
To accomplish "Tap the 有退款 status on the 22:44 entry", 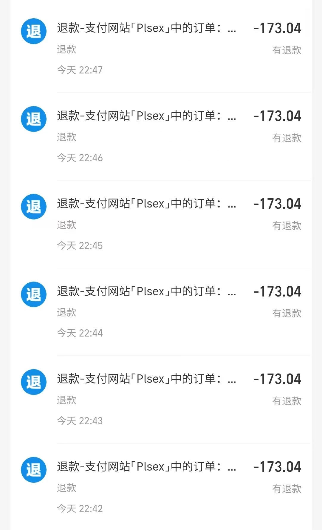I will (x=287, y=313).
